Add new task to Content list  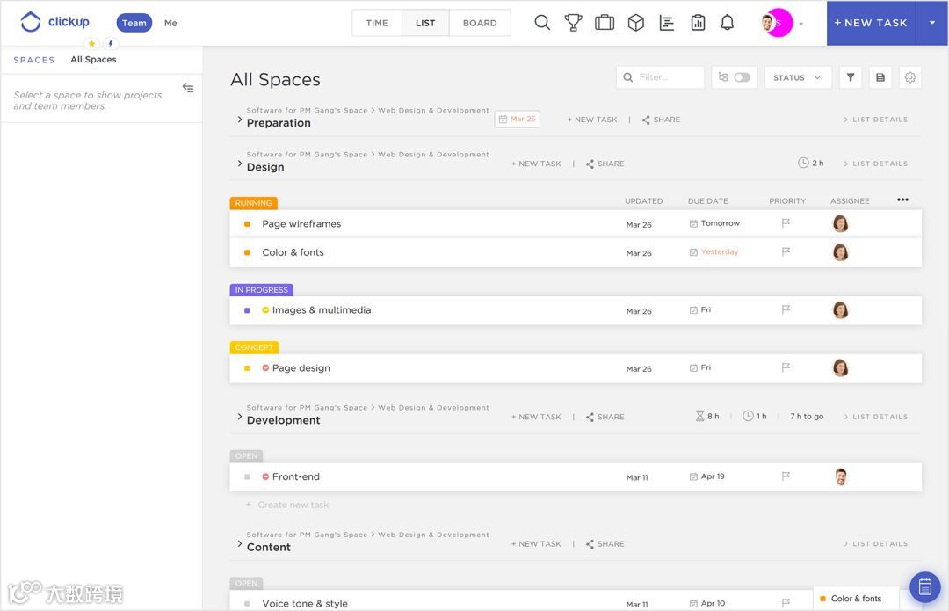coord(536,544)
